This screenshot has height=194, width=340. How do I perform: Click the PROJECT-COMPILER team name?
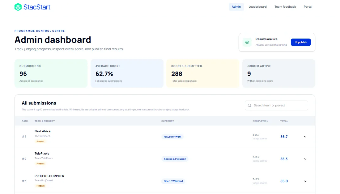(x=49, y=176)
